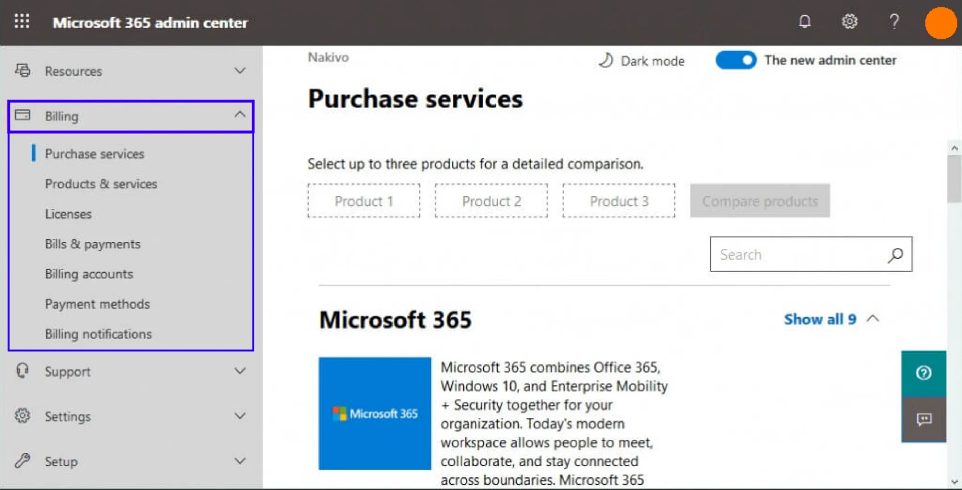Click the Setup label in sidebar
Image resolution: width=962 pixels, height=490 pixels.
pos(61,461)
